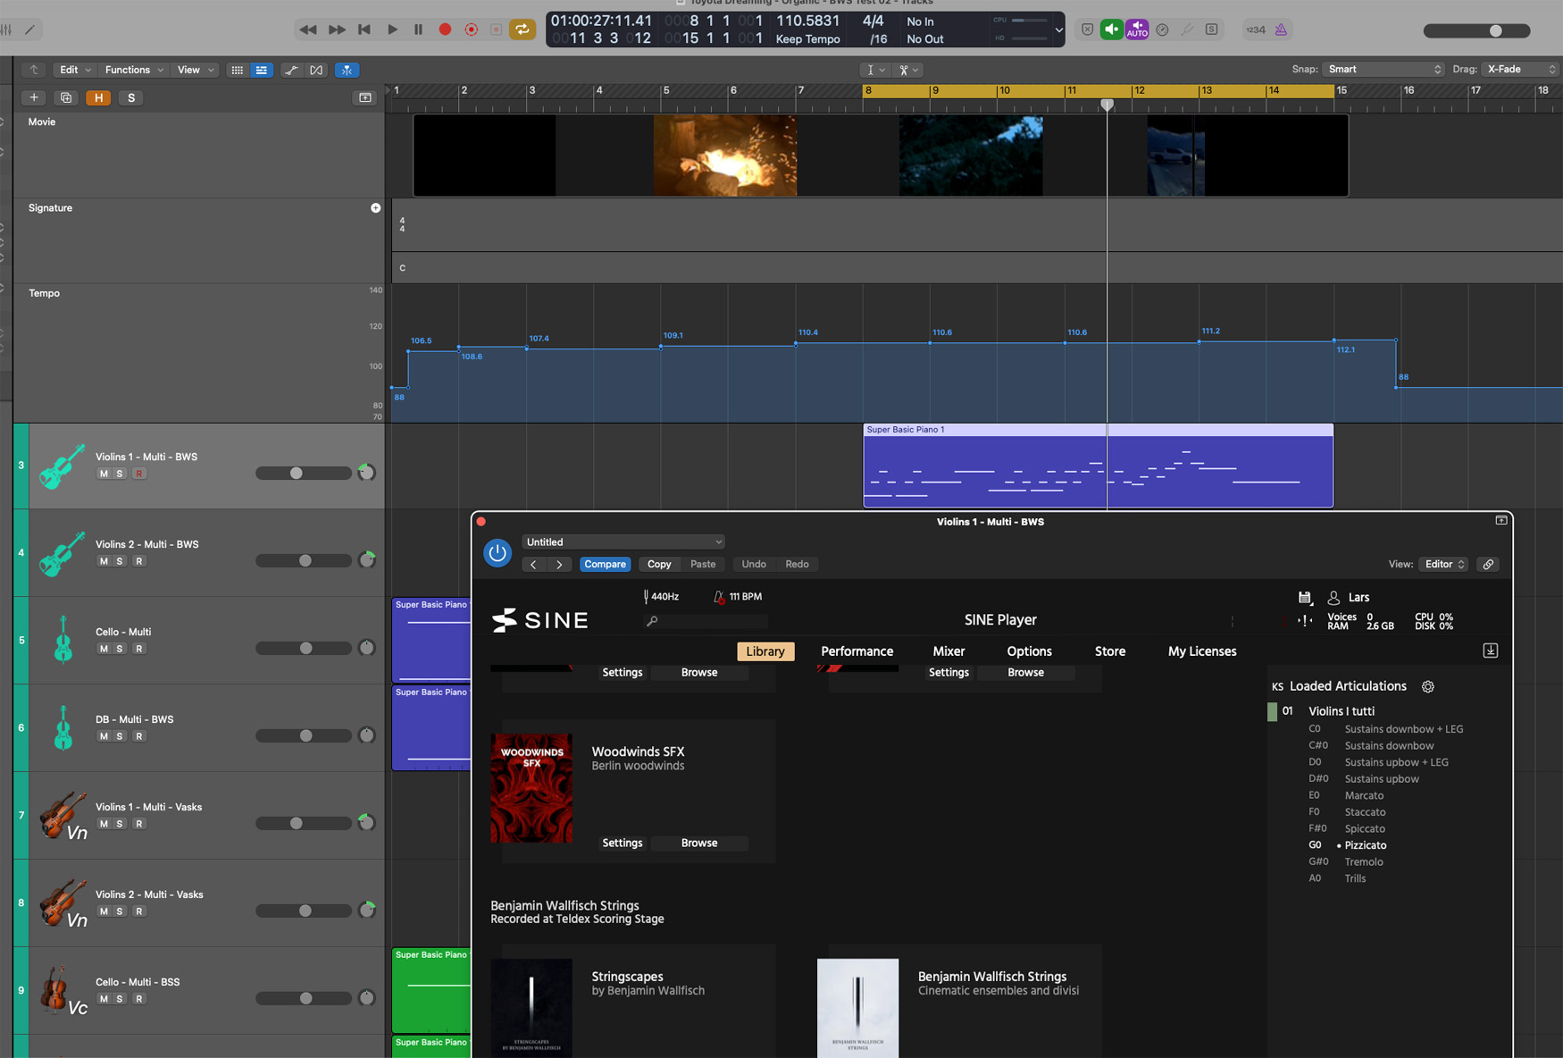Open the Snap Smart dropdown
Screen dimensions: 1563x1058
[x=1383, y=70]
